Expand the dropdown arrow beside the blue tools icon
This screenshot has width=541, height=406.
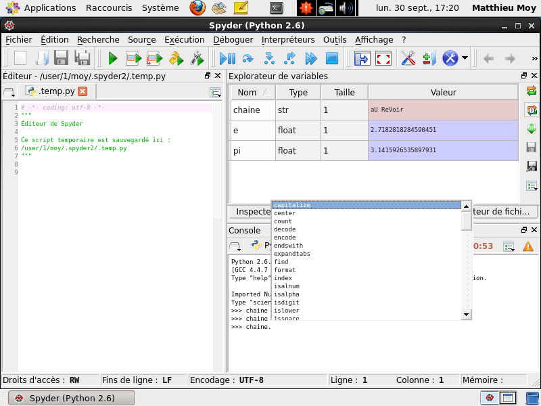pyautogui.click(x=465, y=58)
